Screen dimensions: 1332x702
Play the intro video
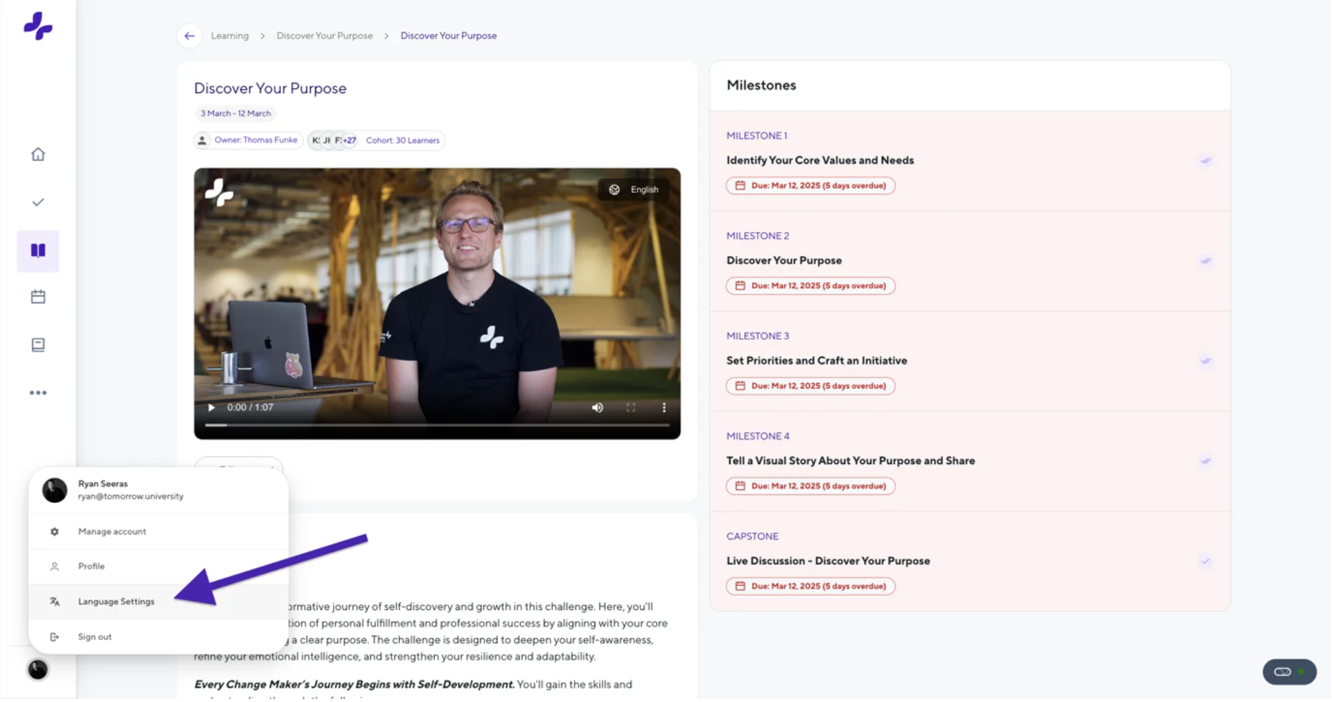[211, 407]
